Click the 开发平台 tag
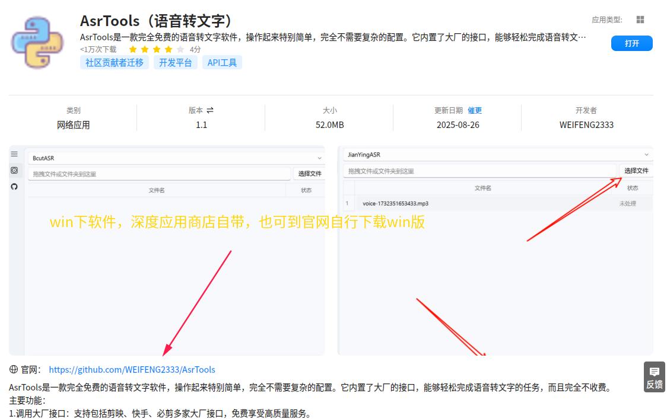Image resolution: width=667 pixels, height=419 pixels. point(175,62)
